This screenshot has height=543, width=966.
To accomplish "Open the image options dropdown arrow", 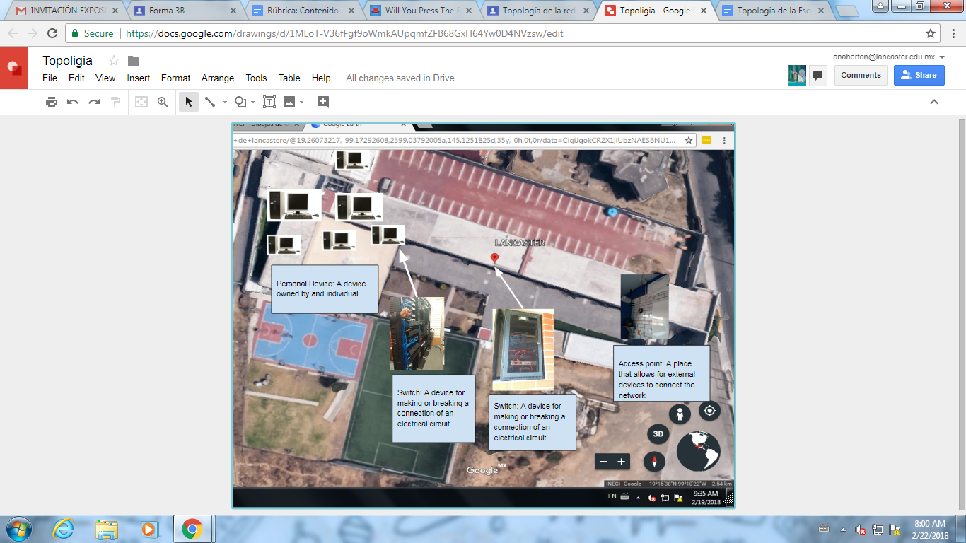I will click(302, 102).
